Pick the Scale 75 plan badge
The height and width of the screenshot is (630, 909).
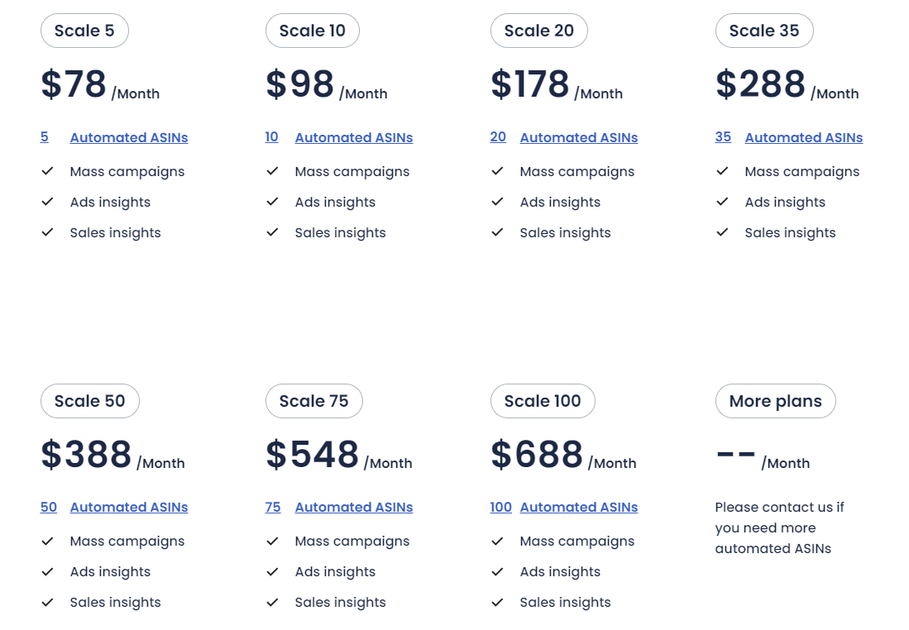314,401
